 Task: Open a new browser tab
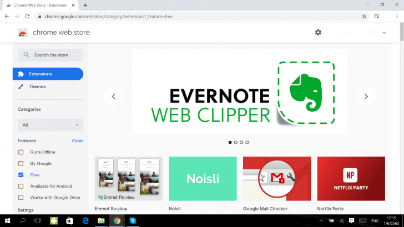[x=85, y=5]
